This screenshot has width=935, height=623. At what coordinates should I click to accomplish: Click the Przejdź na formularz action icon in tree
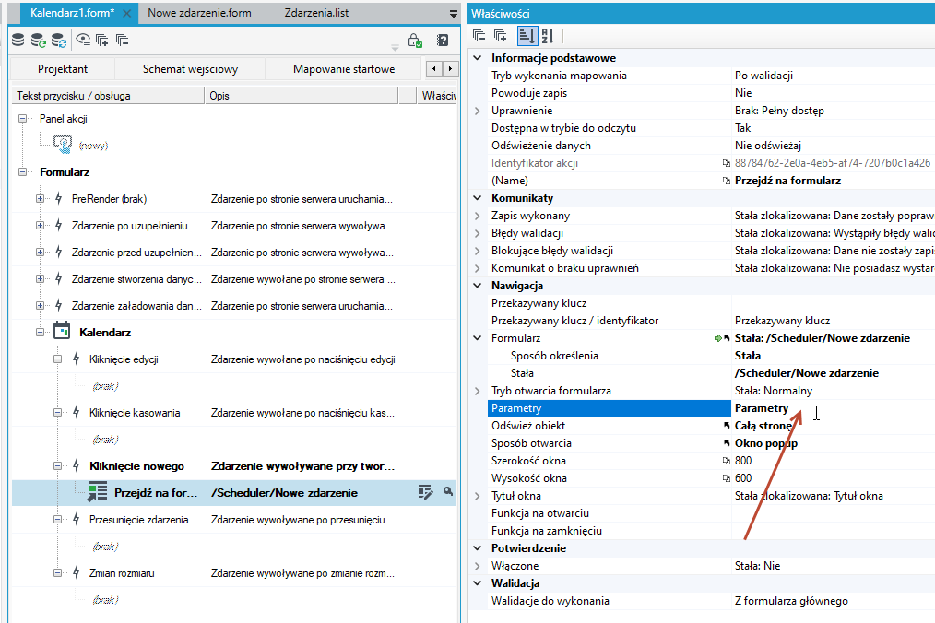click(x=97, y=492)
